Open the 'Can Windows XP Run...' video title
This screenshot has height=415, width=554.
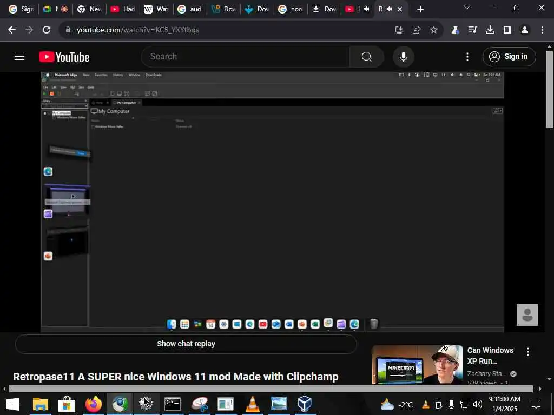pos(490,356)
